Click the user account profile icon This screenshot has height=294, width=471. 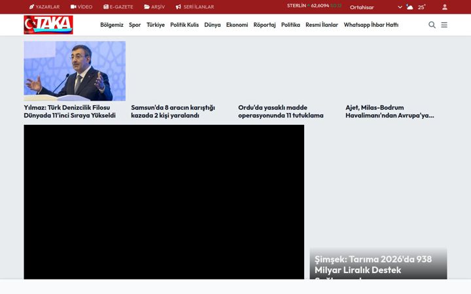click(445, 7)
